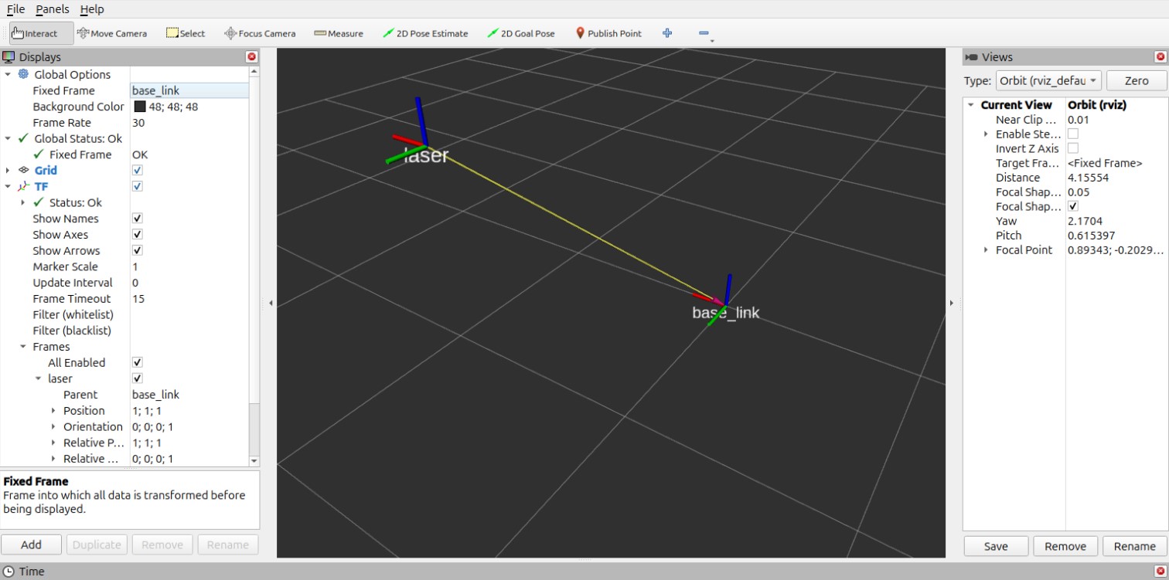
Task: Pick the Measure tool
Action: pyautogui.click(x=339, y=33)
